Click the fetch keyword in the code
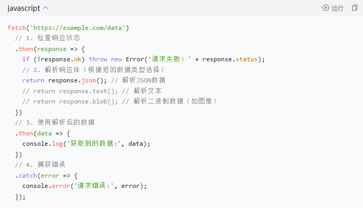363x208 pixels. [x=17, y=27]
